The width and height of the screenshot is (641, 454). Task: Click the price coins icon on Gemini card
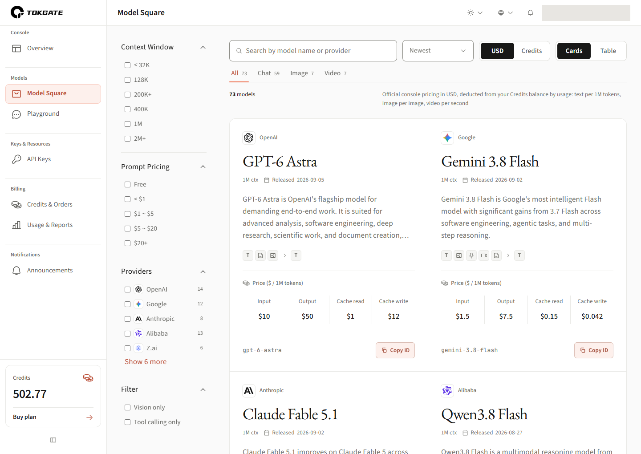tap(445, 283)
